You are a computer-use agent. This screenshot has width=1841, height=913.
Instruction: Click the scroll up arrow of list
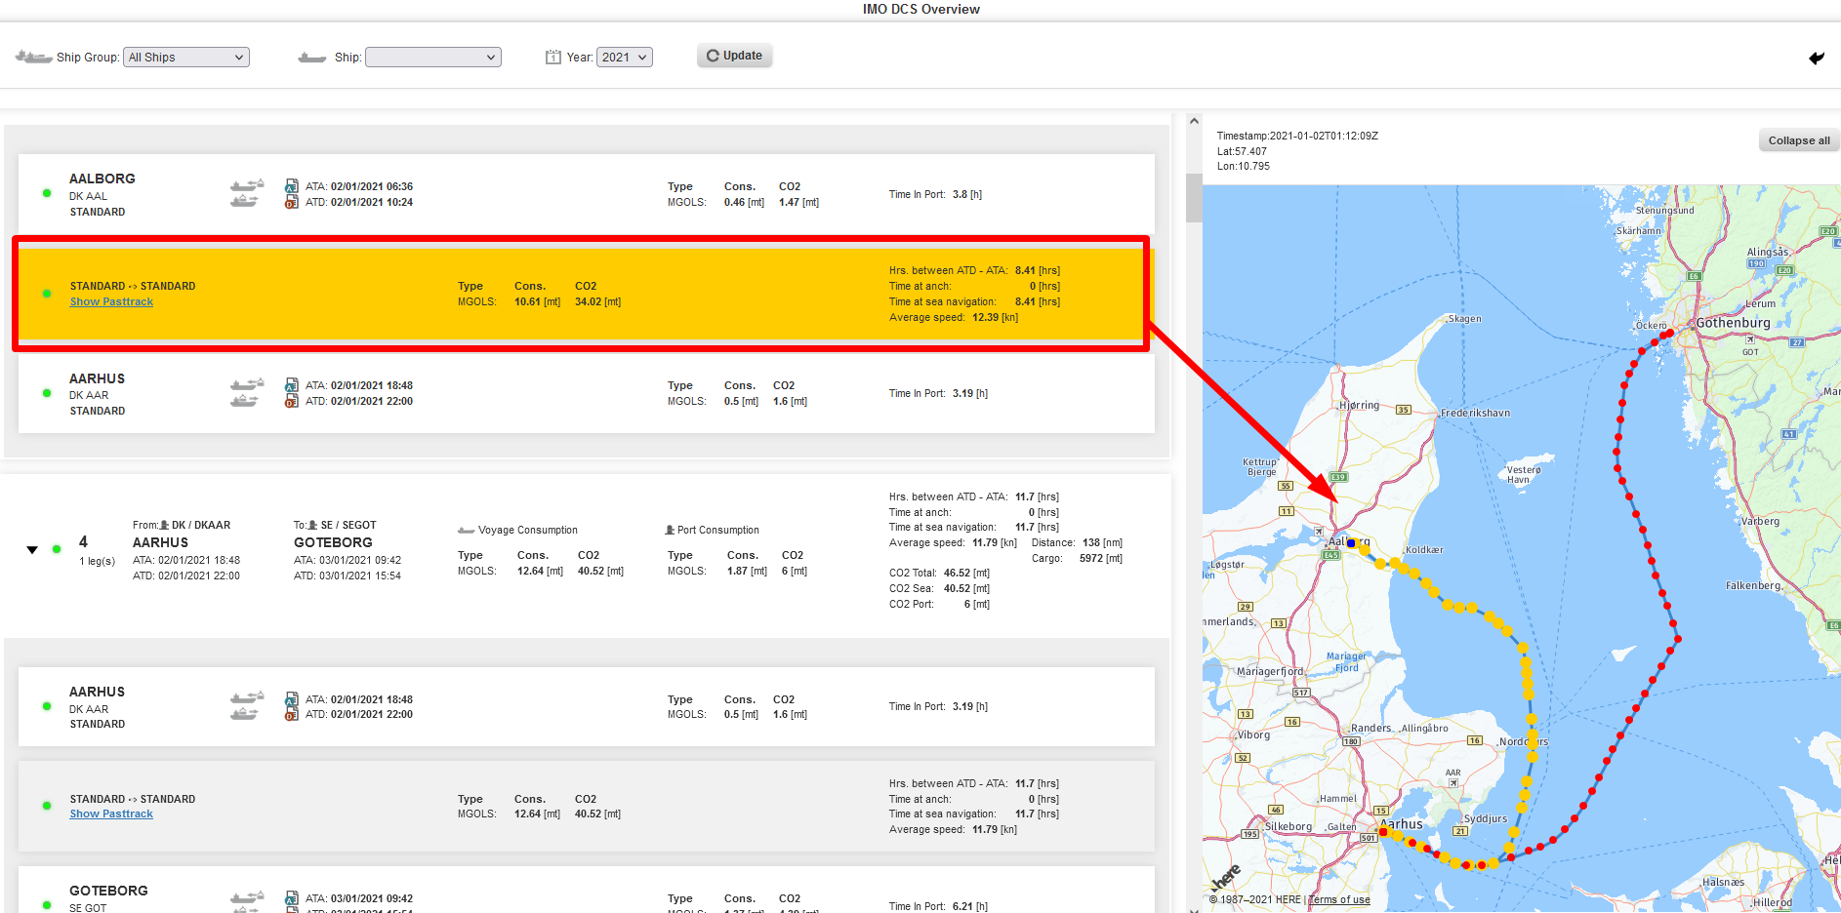tap(1194, 122)
